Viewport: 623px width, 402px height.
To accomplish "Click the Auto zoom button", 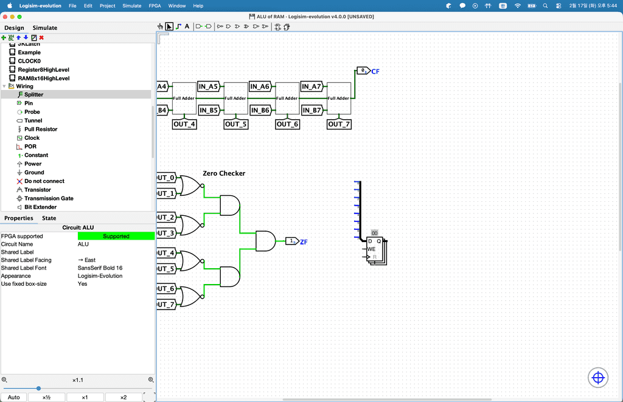I will (13, 397).
